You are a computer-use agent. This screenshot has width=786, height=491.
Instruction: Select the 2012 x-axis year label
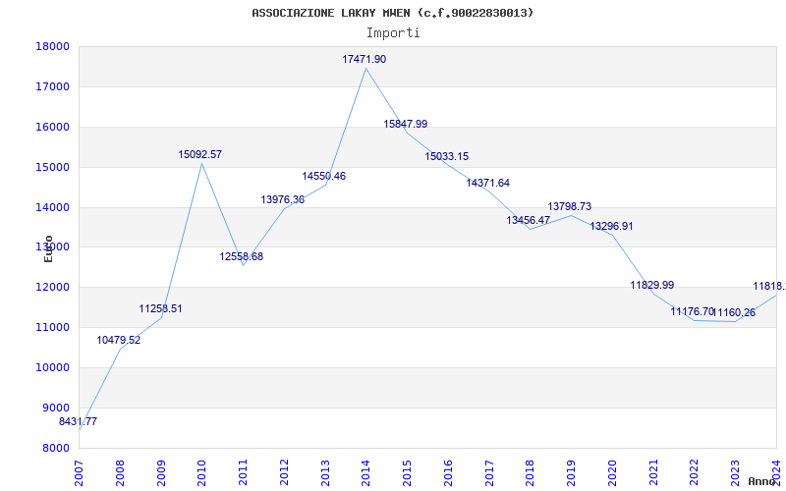284,473
